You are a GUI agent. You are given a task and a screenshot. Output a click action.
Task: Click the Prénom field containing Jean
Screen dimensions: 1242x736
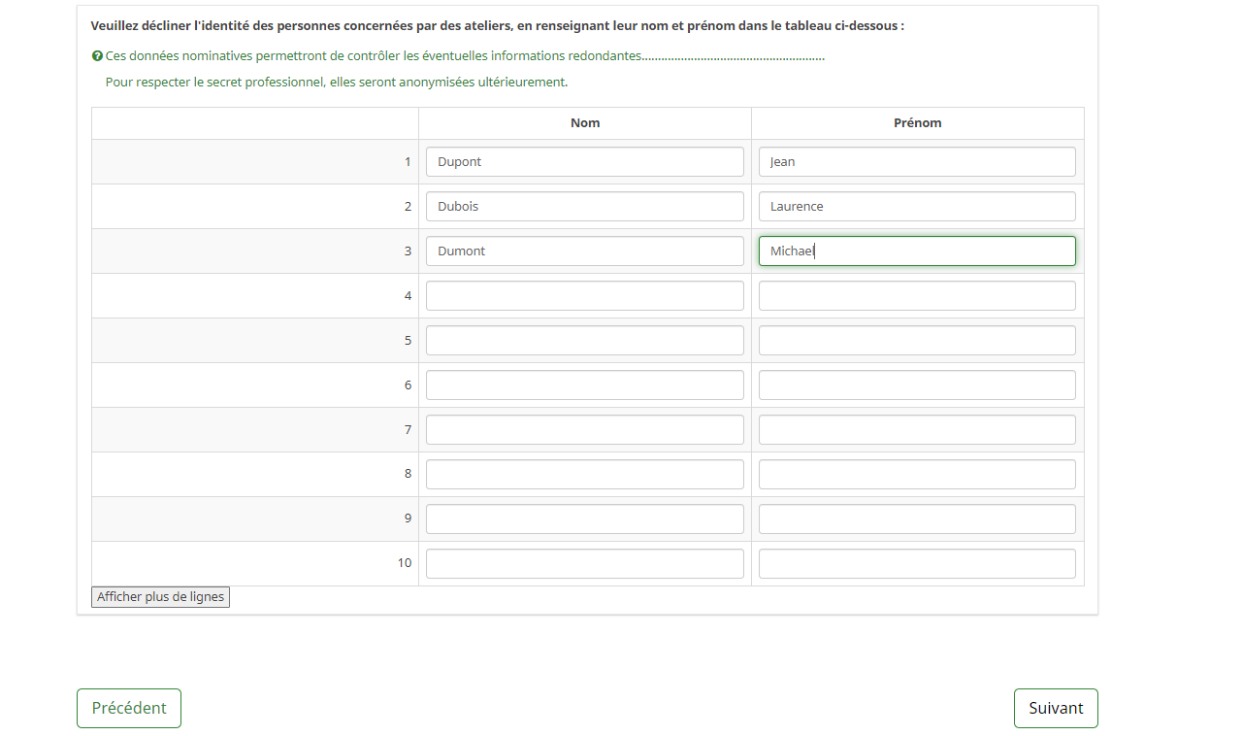[917, 162]
